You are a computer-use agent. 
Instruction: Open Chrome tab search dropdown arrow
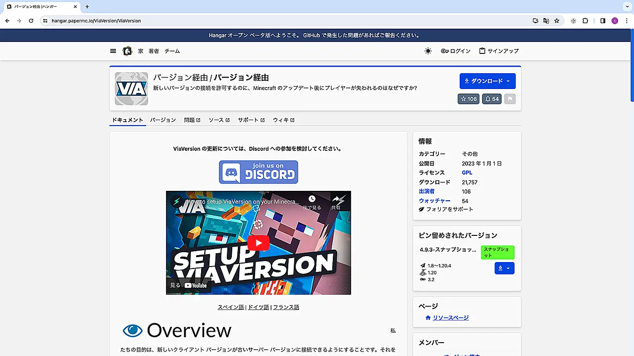(x=627, y=6)
